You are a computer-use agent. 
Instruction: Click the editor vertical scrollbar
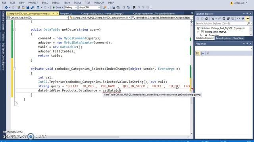192,79
